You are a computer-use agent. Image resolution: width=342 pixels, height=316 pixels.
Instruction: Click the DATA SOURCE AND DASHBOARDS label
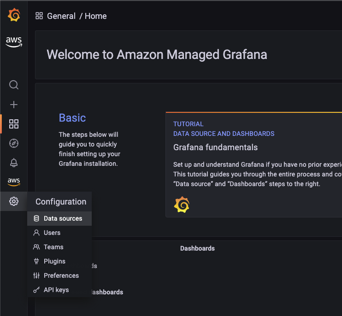(224, 134)
